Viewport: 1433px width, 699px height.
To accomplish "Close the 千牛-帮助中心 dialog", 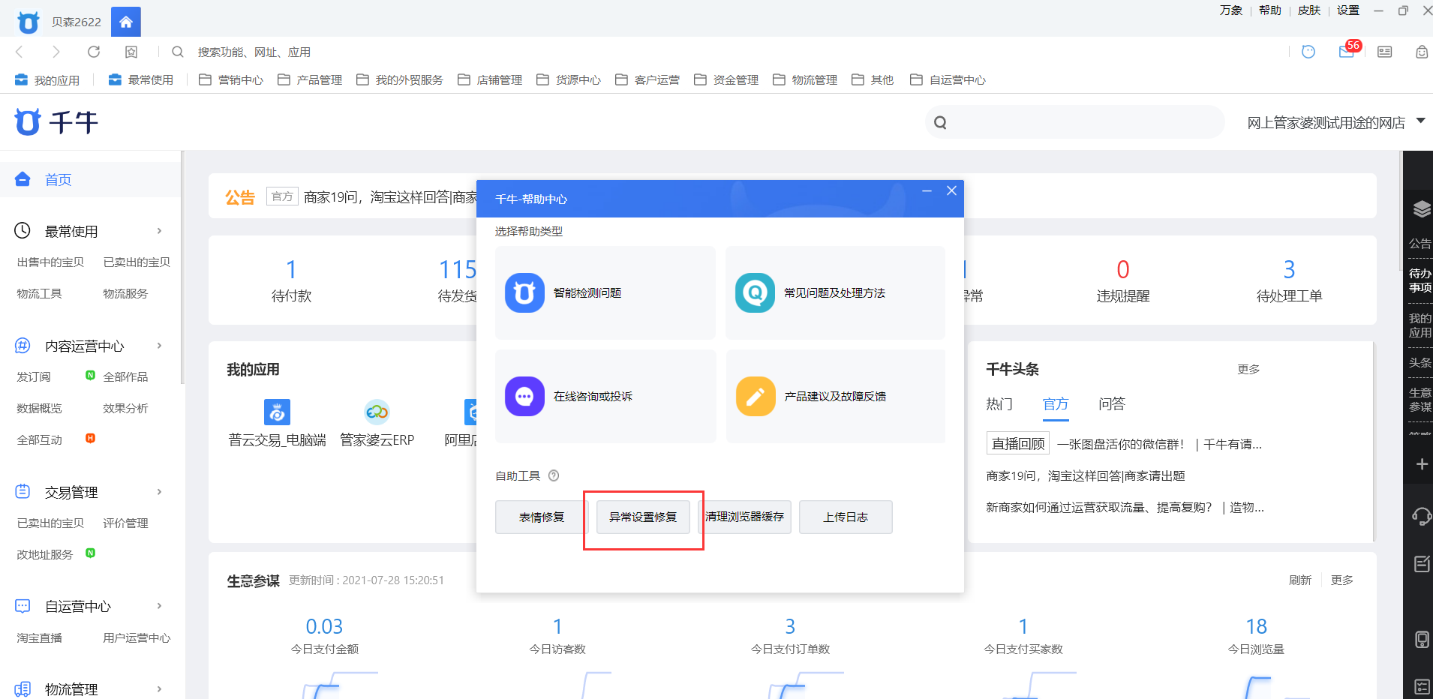I will tap(951, 190).
